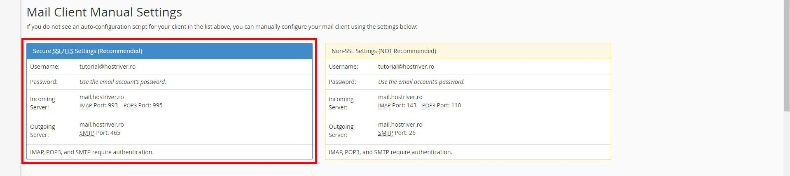Screen dimensions: 790x176
Task: Select the SSL incoming server mail.hostriver.ro
Action: tap(102, 97)
